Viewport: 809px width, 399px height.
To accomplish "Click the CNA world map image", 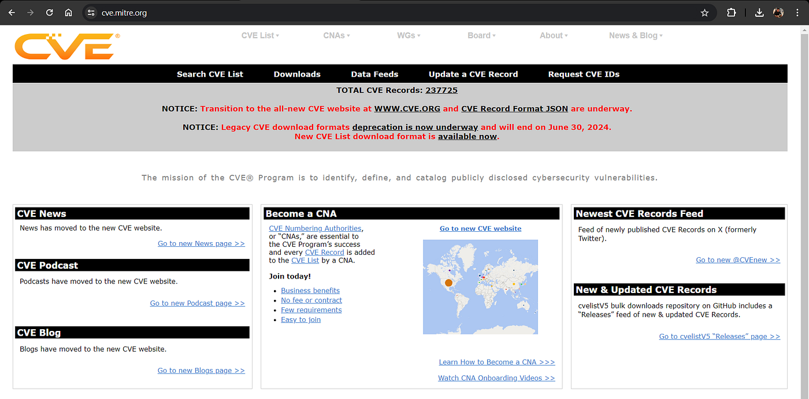I will tap(480, 287).
